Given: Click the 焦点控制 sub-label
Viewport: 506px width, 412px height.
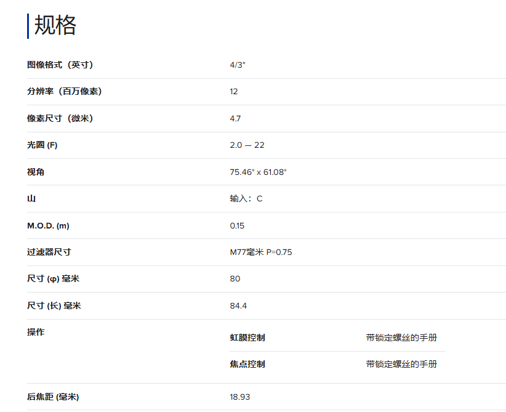Looking at the screenshot, I should [247, 364].
